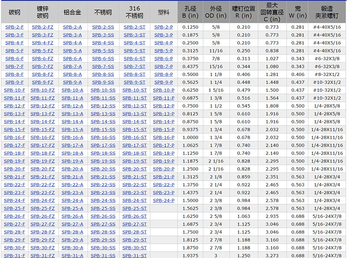Select SPB-18-ST part link
Screen dimensions: 347x258
click(x=134, y=153)
